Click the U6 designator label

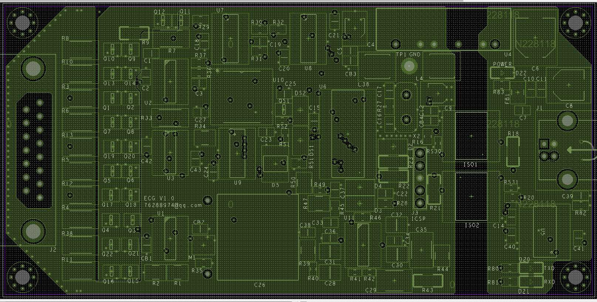click(x=323, y=87)
